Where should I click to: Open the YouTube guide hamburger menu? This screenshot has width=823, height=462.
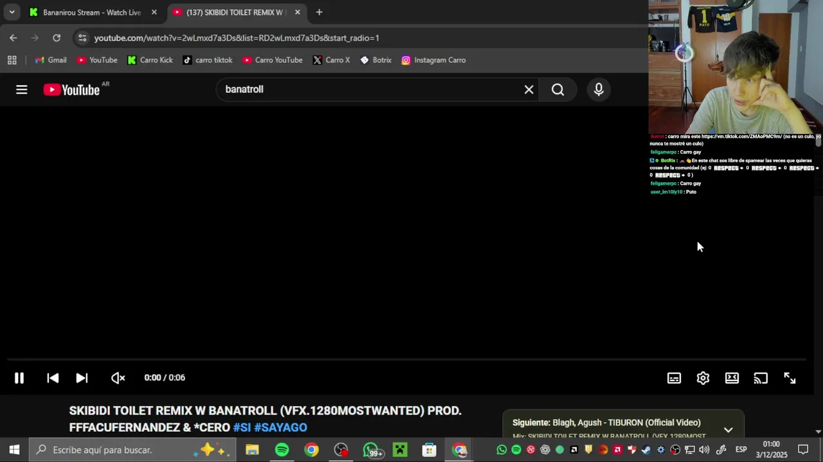click(x=22, y=90)
